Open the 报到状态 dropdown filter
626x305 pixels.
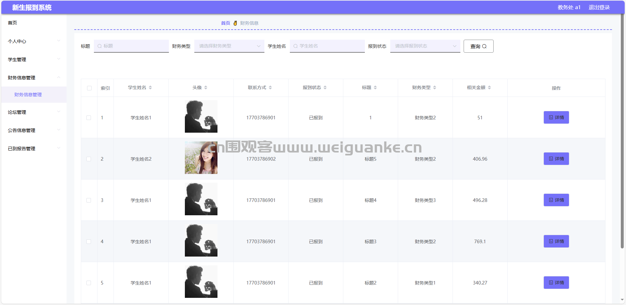coord(425,46)
